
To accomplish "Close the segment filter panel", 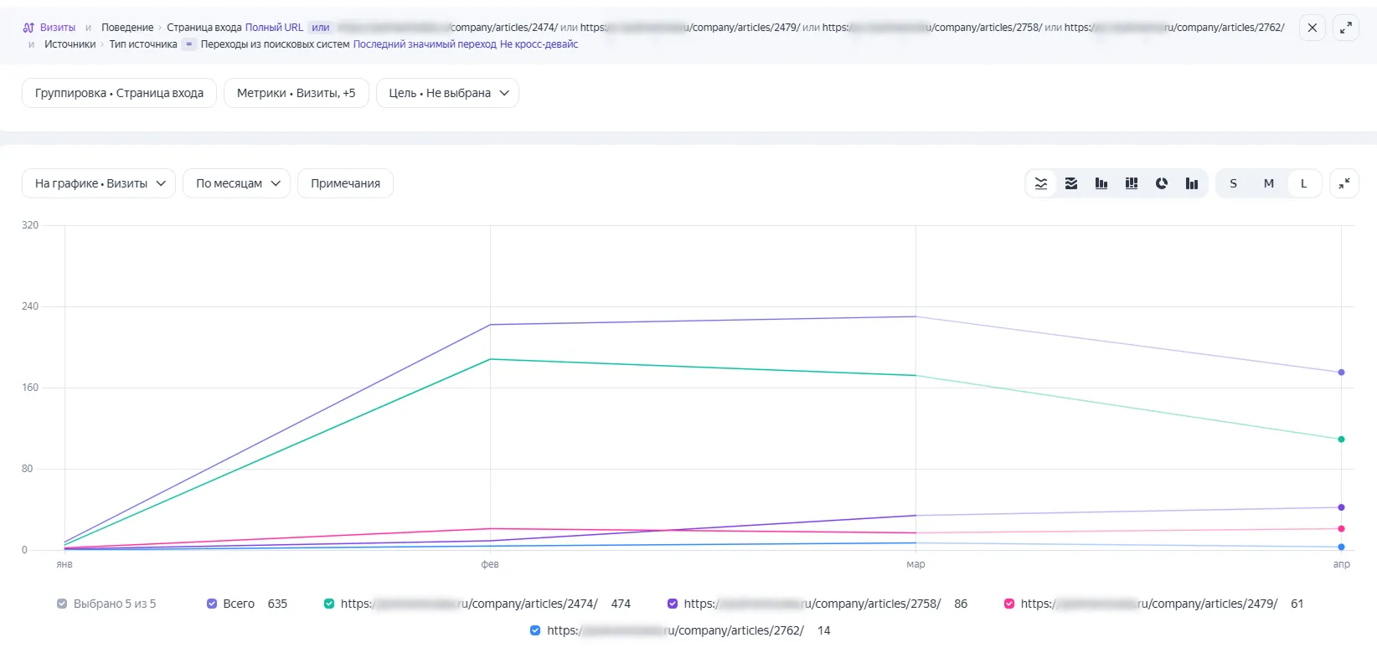I will tap(1313, 28).
